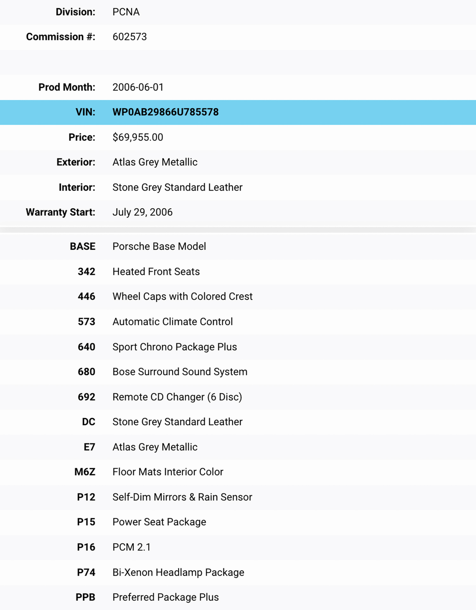Select the commission number 602573

tap(129, 37)
